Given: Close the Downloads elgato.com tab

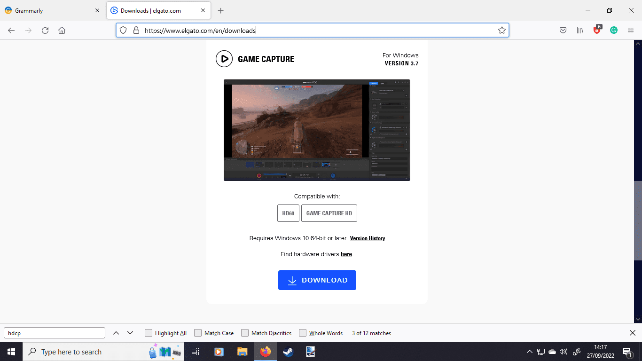Looking at the screenshot, I should (204, 10).
